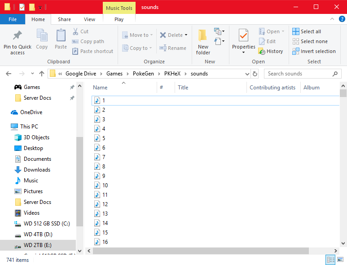The image size is (347, 265).
Task: Switch to details view layout
Action: click(x=330, y=260)
